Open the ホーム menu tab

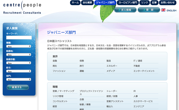pyautogui.click(x=75, y=3)
